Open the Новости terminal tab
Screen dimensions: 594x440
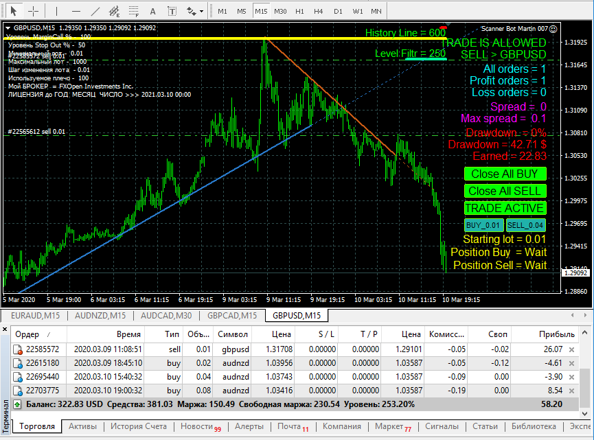201,426
